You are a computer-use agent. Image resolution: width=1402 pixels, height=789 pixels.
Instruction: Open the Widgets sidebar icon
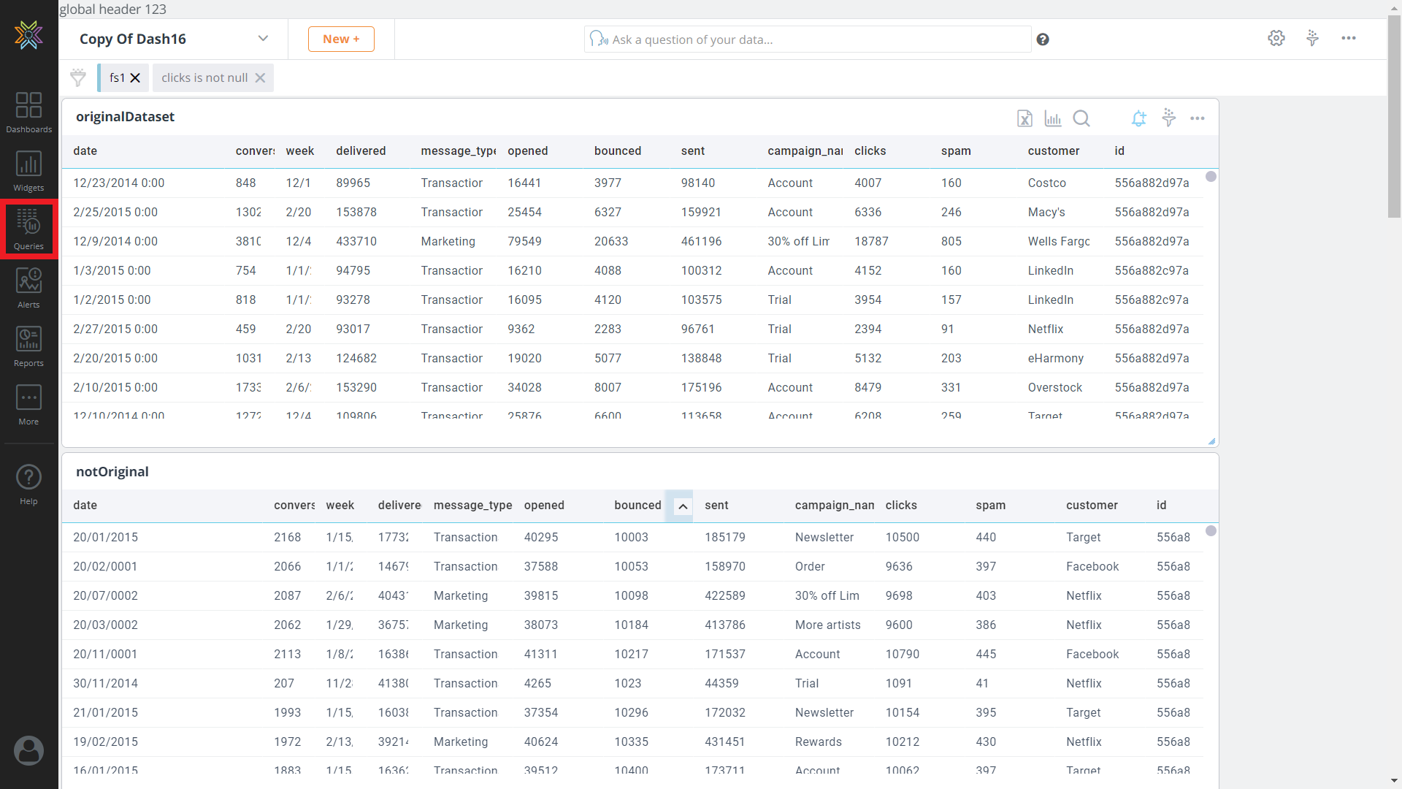pos(28,170)
